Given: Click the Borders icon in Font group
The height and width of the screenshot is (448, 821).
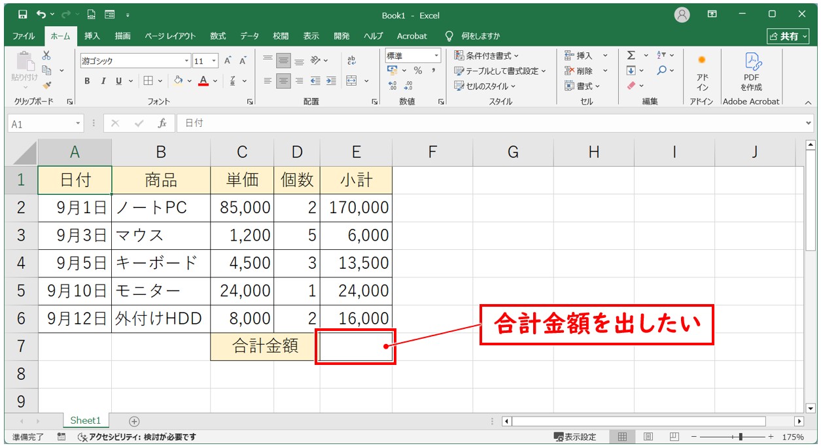Looking at the screenshot, I should (148, 81).
